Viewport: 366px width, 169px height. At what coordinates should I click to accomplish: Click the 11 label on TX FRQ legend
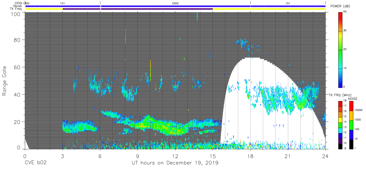click(x=345, y=138)
